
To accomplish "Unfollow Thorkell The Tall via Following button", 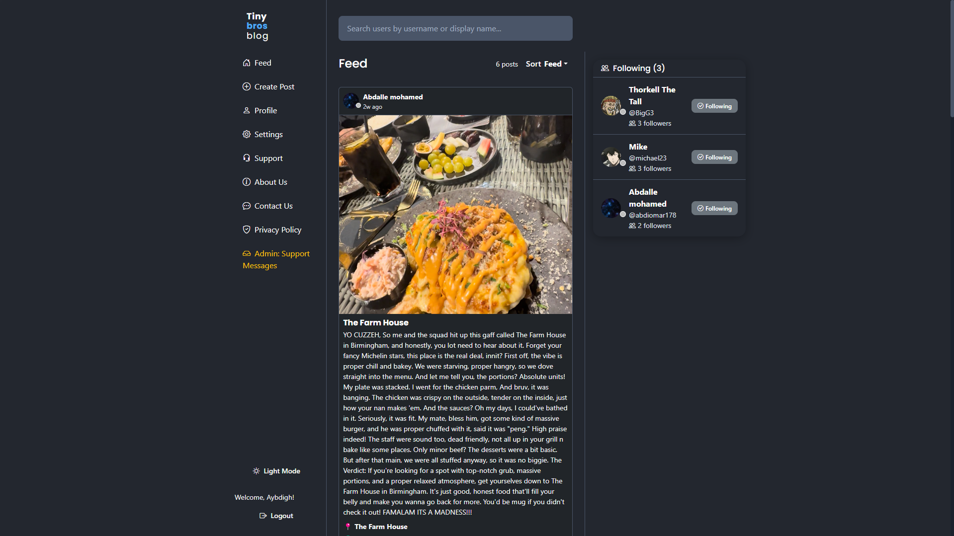I will [714, 106].
